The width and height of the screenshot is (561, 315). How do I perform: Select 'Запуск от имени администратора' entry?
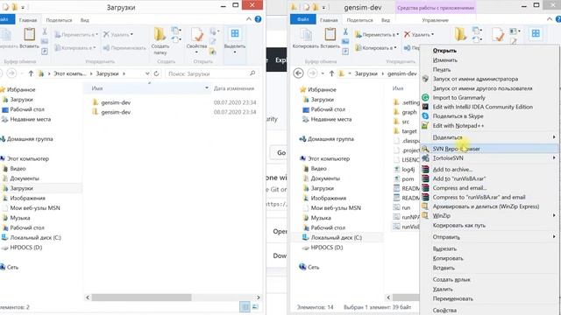[475, 79]
